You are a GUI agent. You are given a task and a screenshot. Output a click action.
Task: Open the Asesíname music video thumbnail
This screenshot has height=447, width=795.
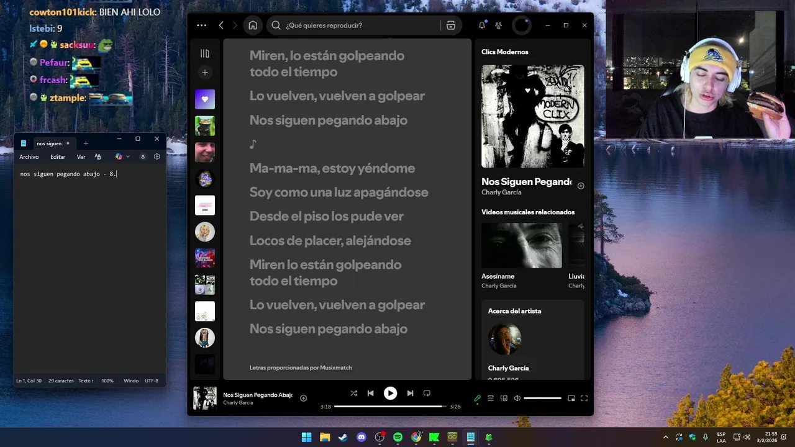(x=522, y=246)
